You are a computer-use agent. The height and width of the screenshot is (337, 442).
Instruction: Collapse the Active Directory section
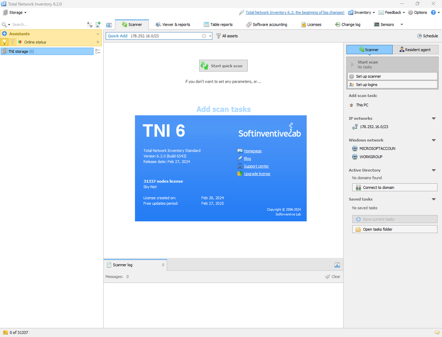pyautogui.click(x=434, y=170)
